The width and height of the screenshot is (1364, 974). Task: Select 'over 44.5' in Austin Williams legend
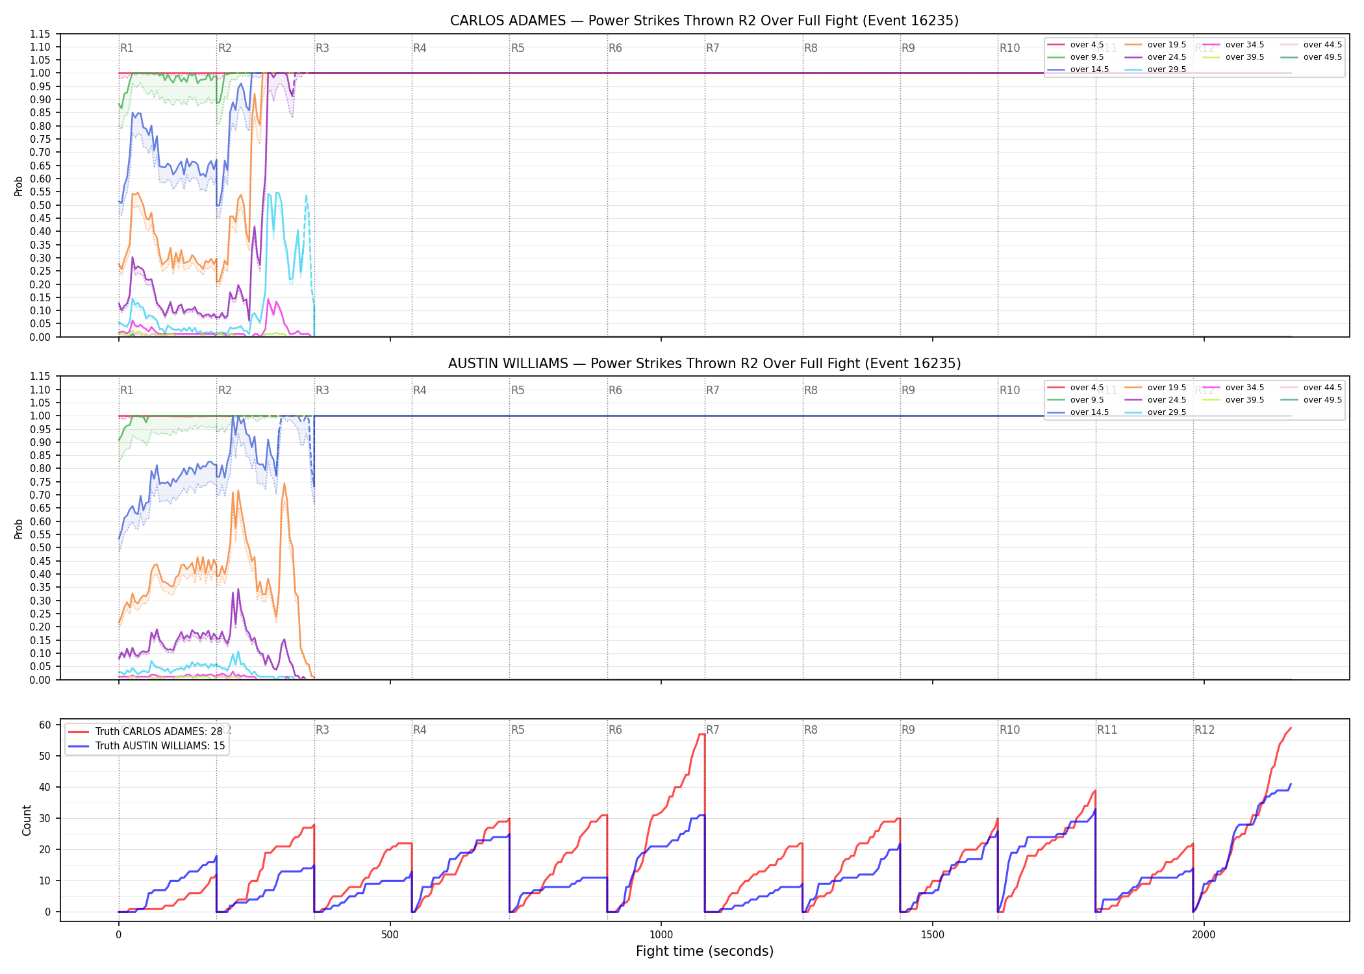(x=1311, y=388)
